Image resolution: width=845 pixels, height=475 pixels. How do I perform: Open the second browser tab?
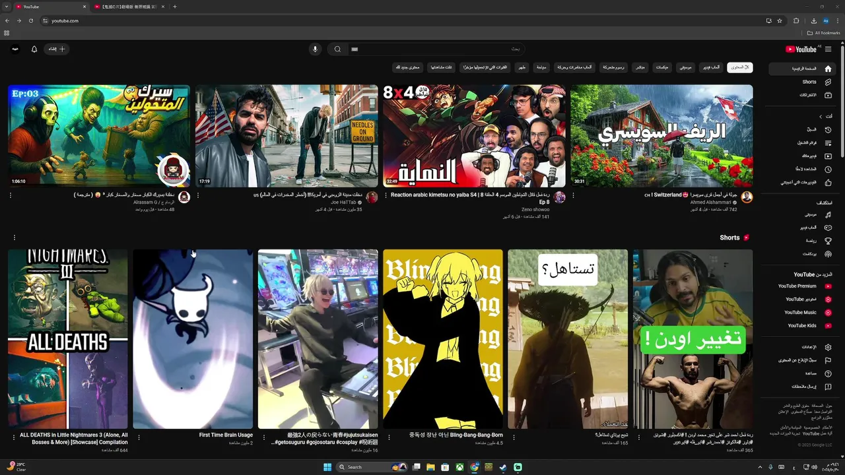tap(129, 7)
